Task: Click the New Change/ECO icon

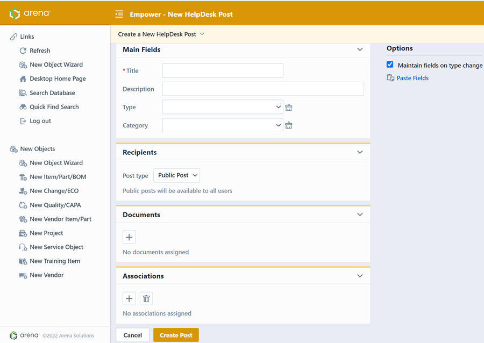Action: point(23,191)
